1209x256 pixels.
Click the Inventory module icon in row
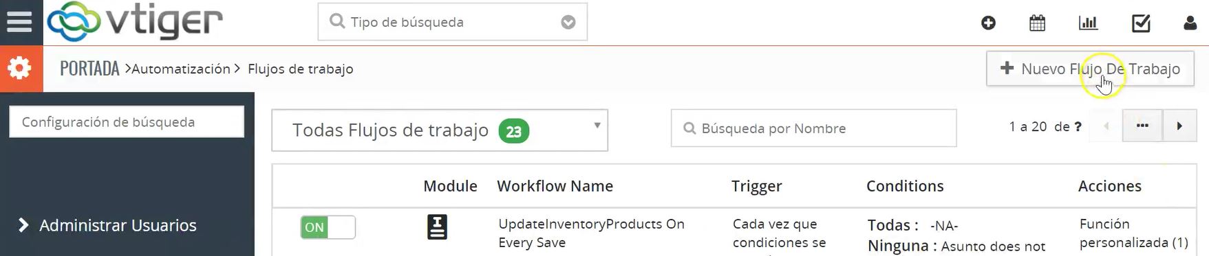[x=437, y=227]
